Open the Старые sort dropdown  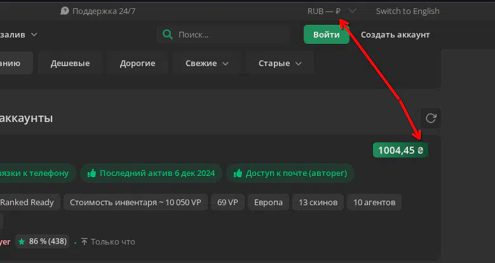click(280, 63)
